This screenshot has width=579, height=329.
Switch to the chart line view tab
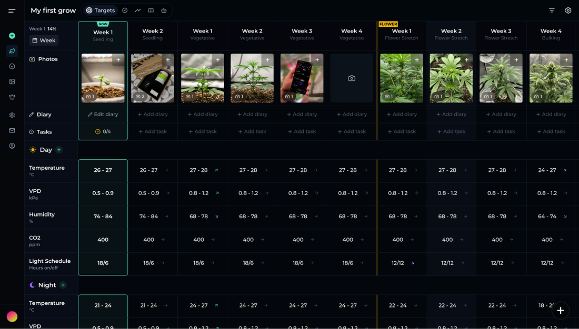click(138, 11)
